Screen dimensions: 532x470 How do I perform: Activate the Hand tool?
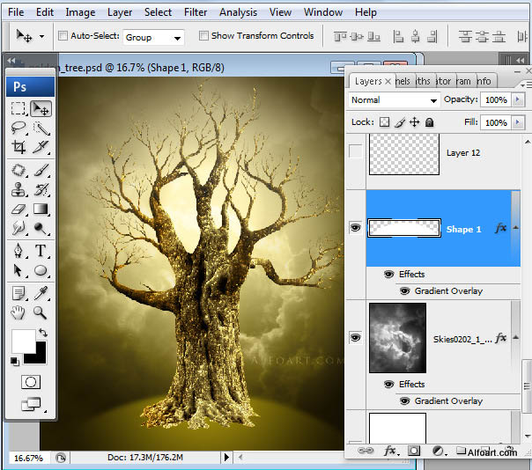click(x=18, y=312)
